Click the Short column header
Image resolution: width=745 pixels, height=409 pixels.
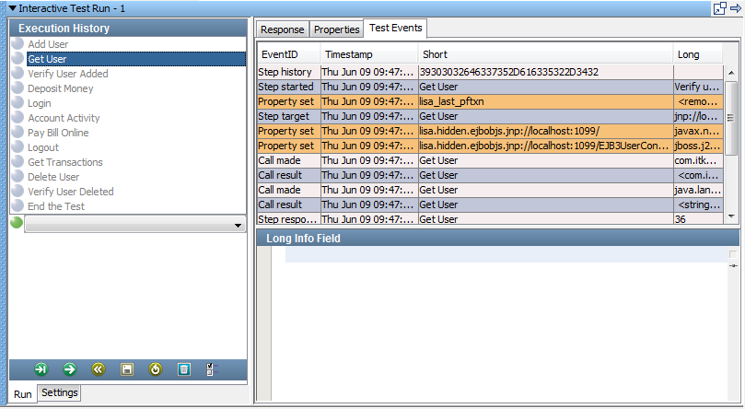pyautogui.click(x=545, y=54)
